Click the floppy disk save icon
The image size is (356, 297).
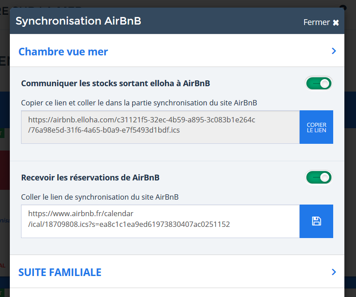(x=316, y=221)
